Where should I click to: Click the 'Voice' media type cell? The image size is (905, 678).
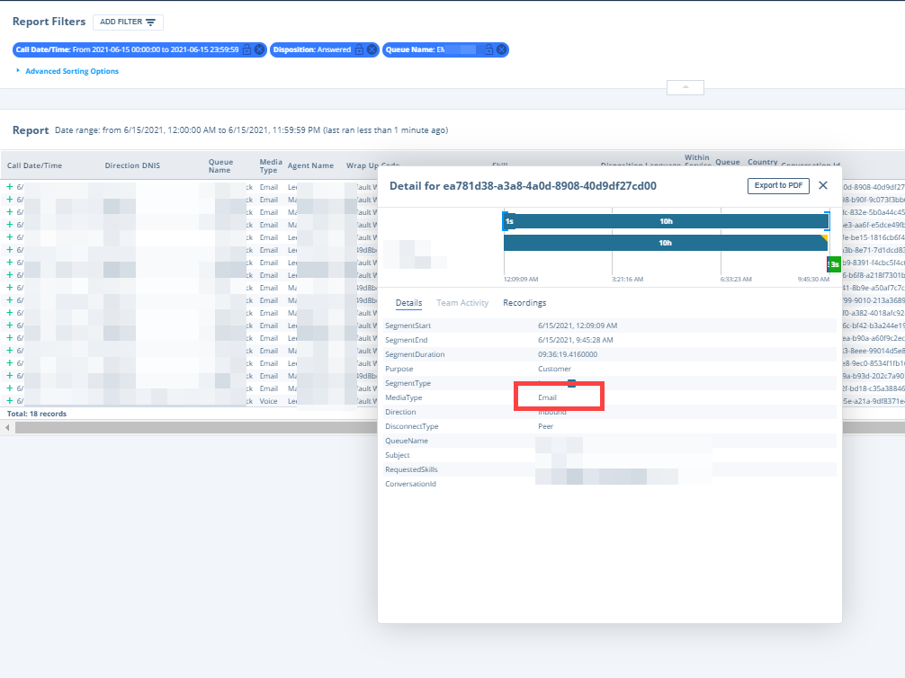(268, 401)
